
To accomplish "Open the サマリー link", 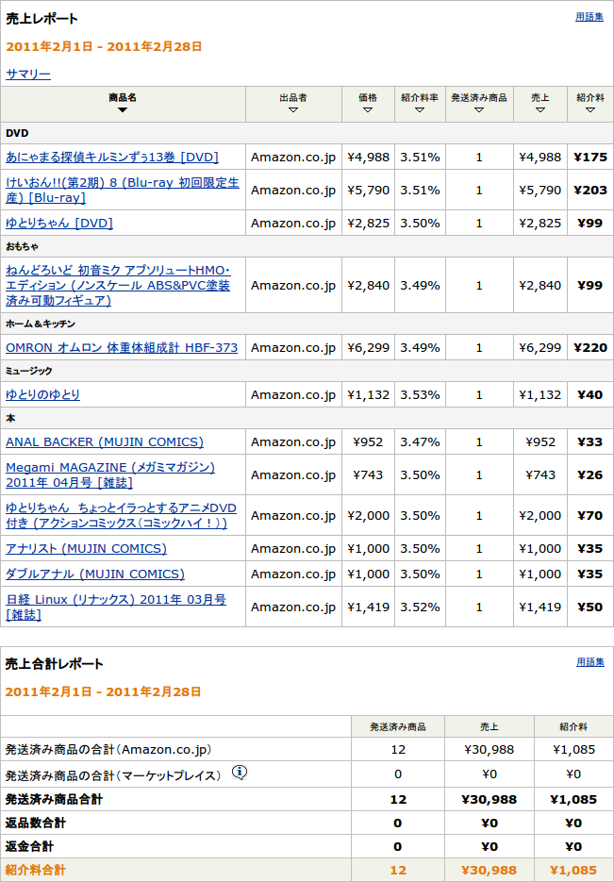I will [28, 74].
